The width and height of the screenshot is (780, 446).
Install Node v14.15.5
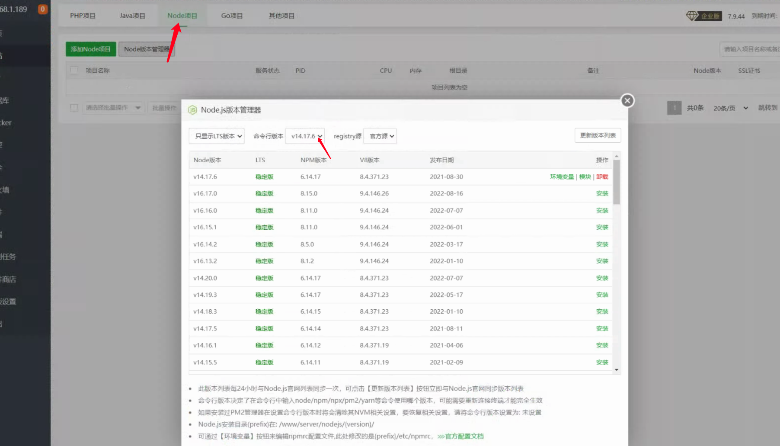tap(602, 363)
